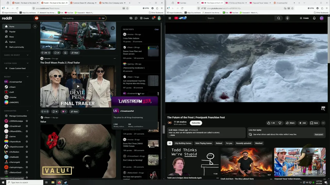330x185 pixels.
Task: Open Other Bookmarks folder in Reddit browser
Action: [x=156, y=13]
